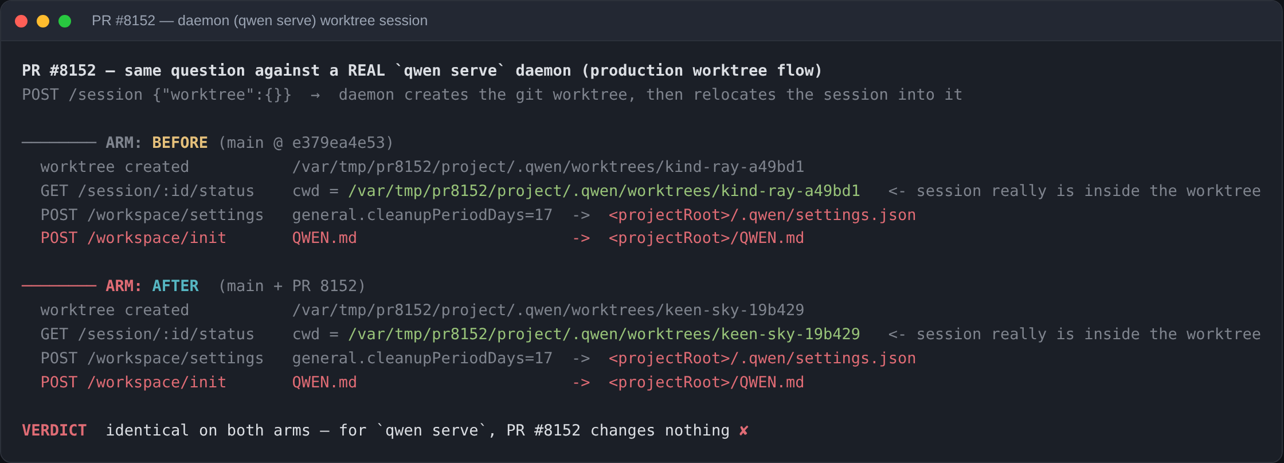Click the red x mark ending the verdict line

(x=743, y=430)
